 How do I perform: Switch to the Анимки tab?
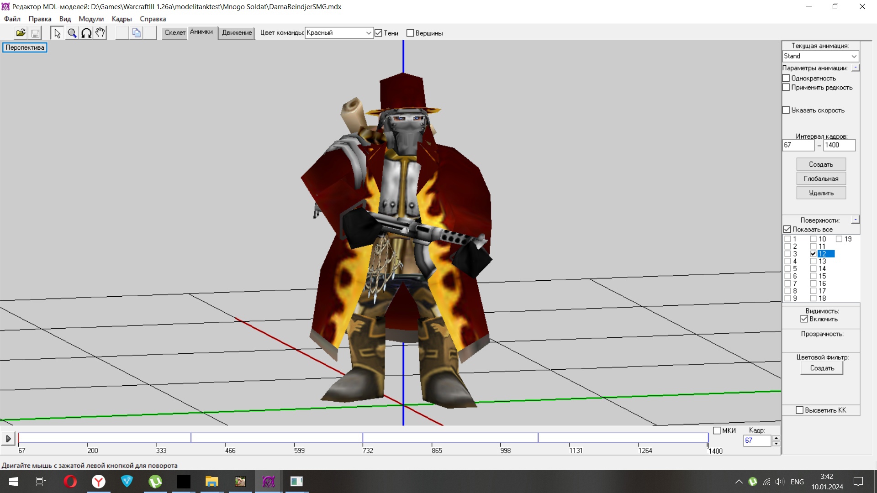(x=201, y=32)
